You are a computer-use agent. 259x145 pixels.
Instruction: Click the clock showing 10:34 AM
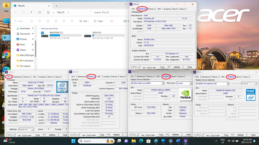coord(246,141)
